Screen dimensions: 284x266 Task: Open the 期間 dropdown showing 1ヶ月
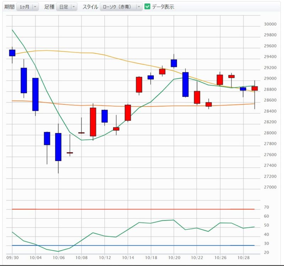pos(27,7)
